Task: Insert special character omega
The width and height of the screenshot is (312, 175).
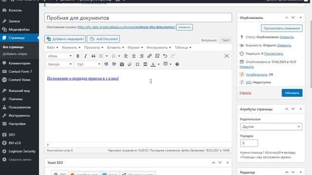Action: point(137,64)
